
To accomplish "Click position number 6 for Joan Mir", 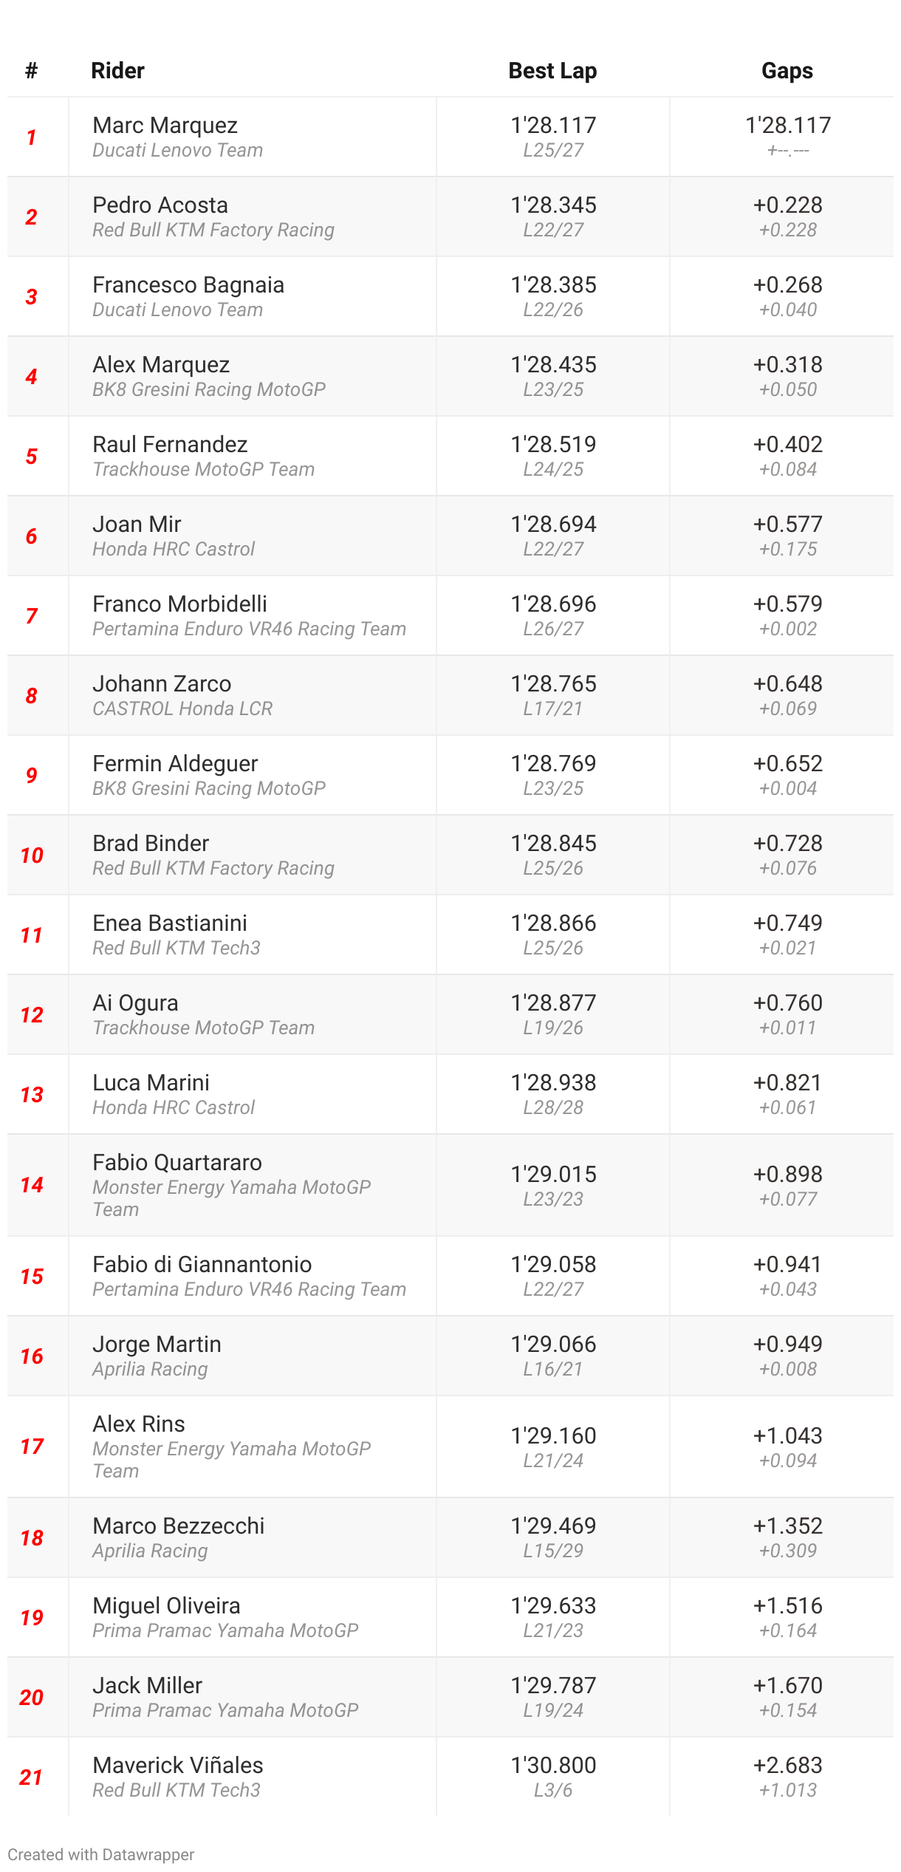I will click(x=31, y=536).
